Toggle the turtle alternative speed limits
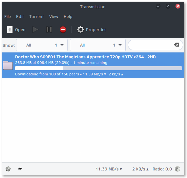The image size is (187, 178). point(20,169)
